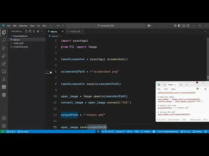This screenshot has height=156, width=209.
Task: Open the Manage gear menu
Action: (x=4, y=126)
